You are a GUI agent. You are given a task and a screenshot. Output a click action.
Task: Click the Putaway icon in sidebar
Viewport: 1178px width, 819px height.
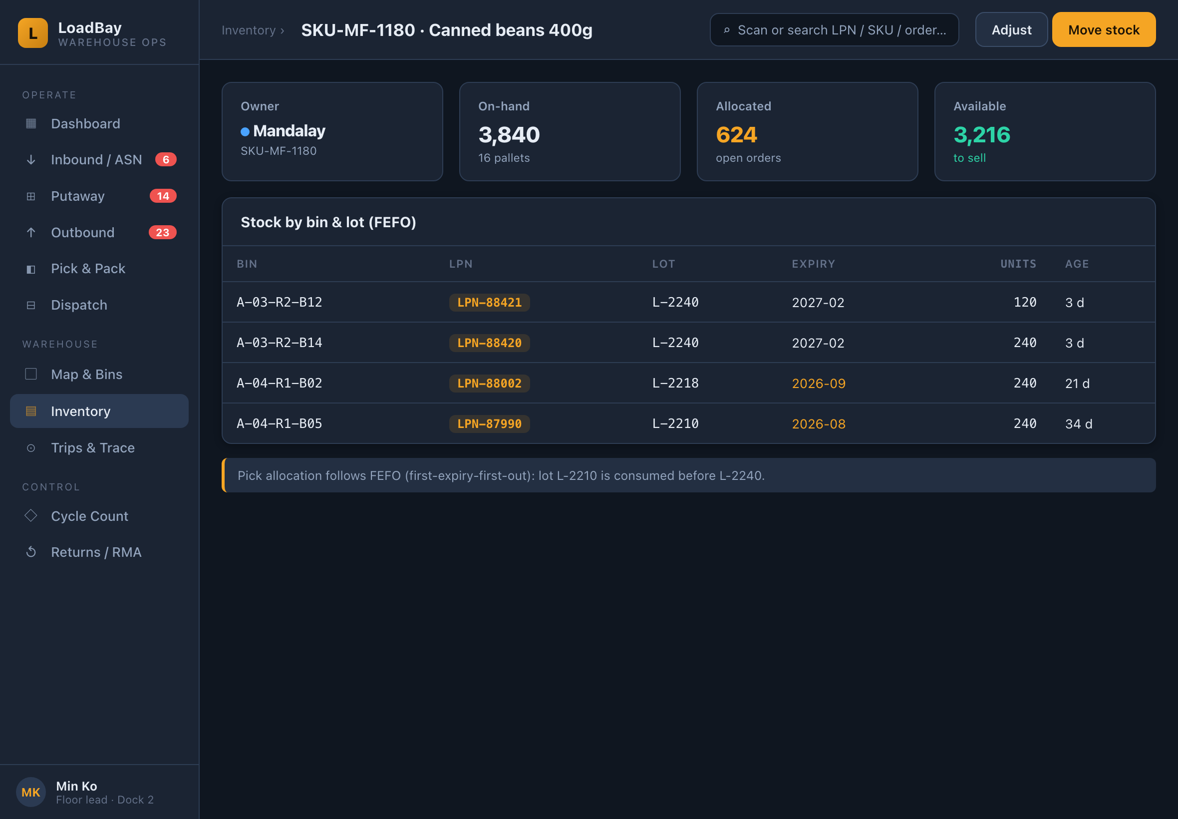[x=31, y=196]
